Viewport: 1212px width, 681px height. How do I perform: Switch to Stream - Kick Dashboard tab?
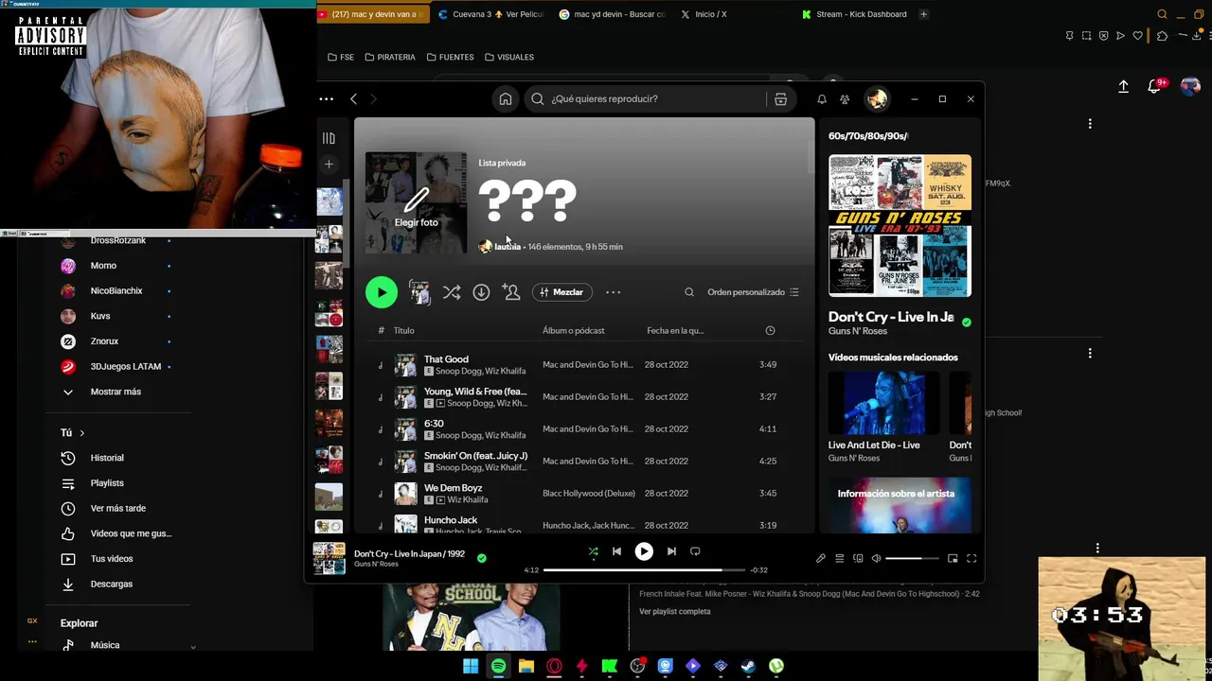pyautogui.click(x=855, y=14)
